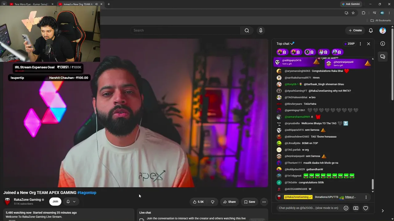Open the All Bookmarks folder
This screenshot has height=221, width=394.
tap(381, 21)
